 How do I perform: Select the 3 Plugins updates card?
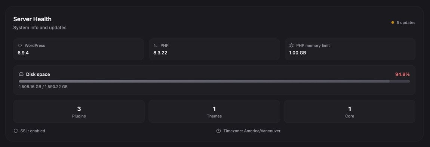pos(79,112)
